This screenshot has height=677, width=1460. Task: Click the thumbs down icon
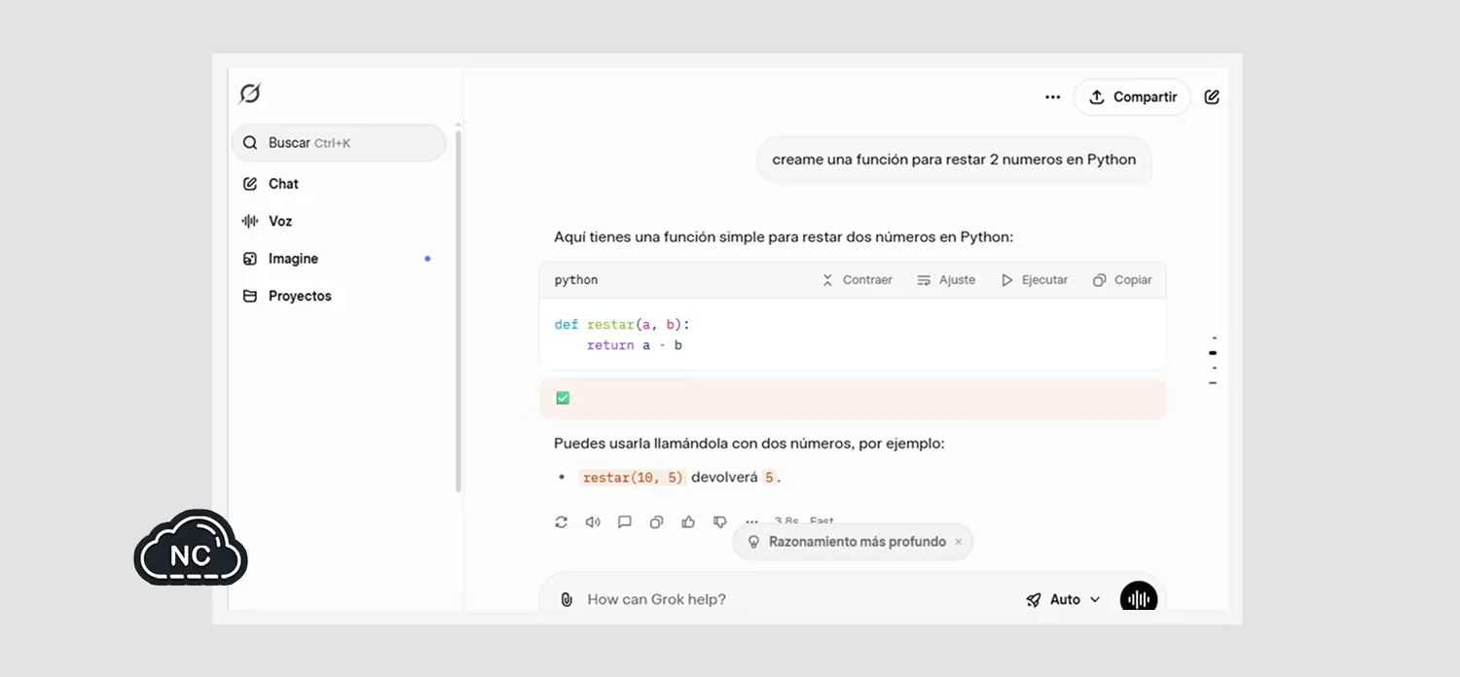point(720,522)
